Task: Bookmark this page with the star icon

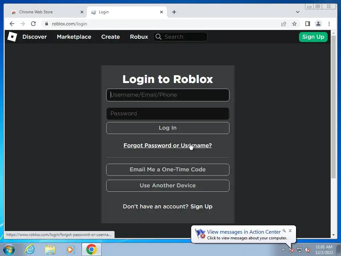Action: (x=294, y=24)
